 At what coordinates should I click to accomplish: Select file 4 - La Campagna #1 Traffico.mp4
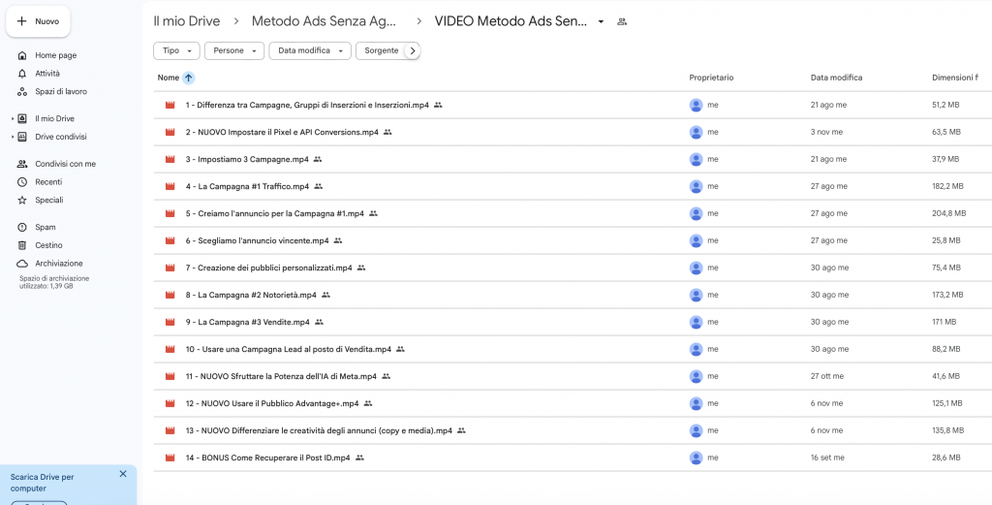coord(253,186)
